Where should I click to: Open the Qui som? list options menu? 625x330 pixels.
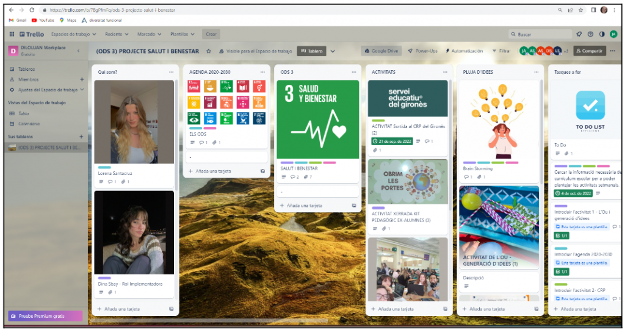pos(171,72)
